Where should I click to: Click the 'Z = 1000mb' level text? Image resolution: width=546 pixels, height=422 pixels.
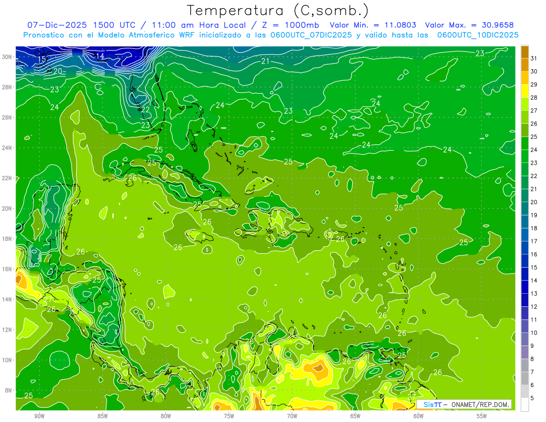[x=289, y=25]
